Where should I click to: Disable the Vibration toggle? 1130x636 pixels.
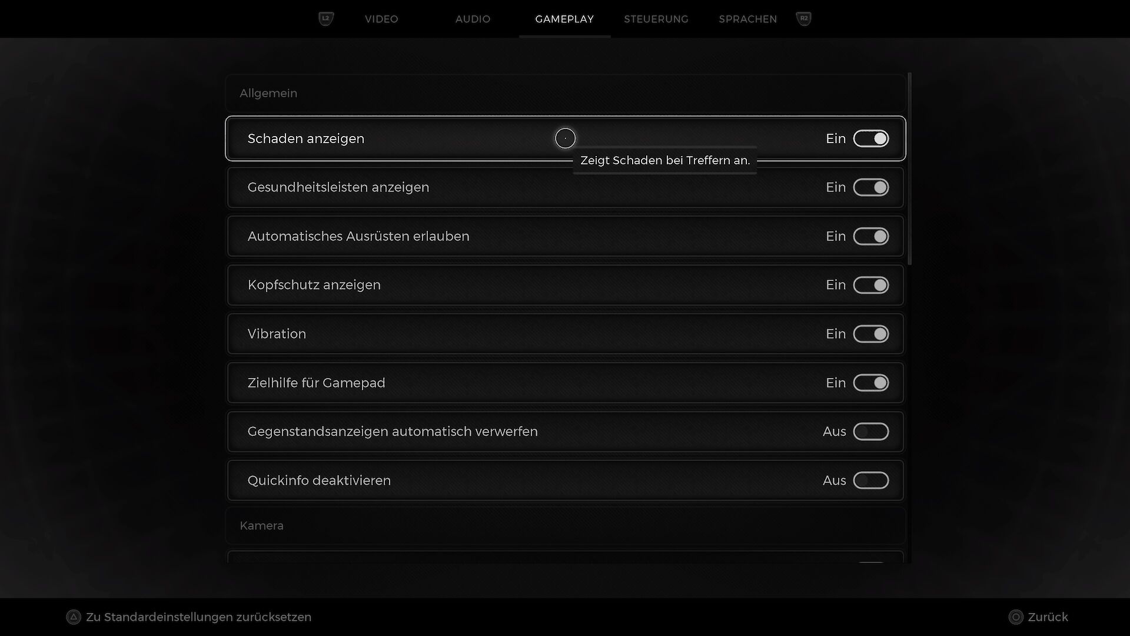click(870, 334)
